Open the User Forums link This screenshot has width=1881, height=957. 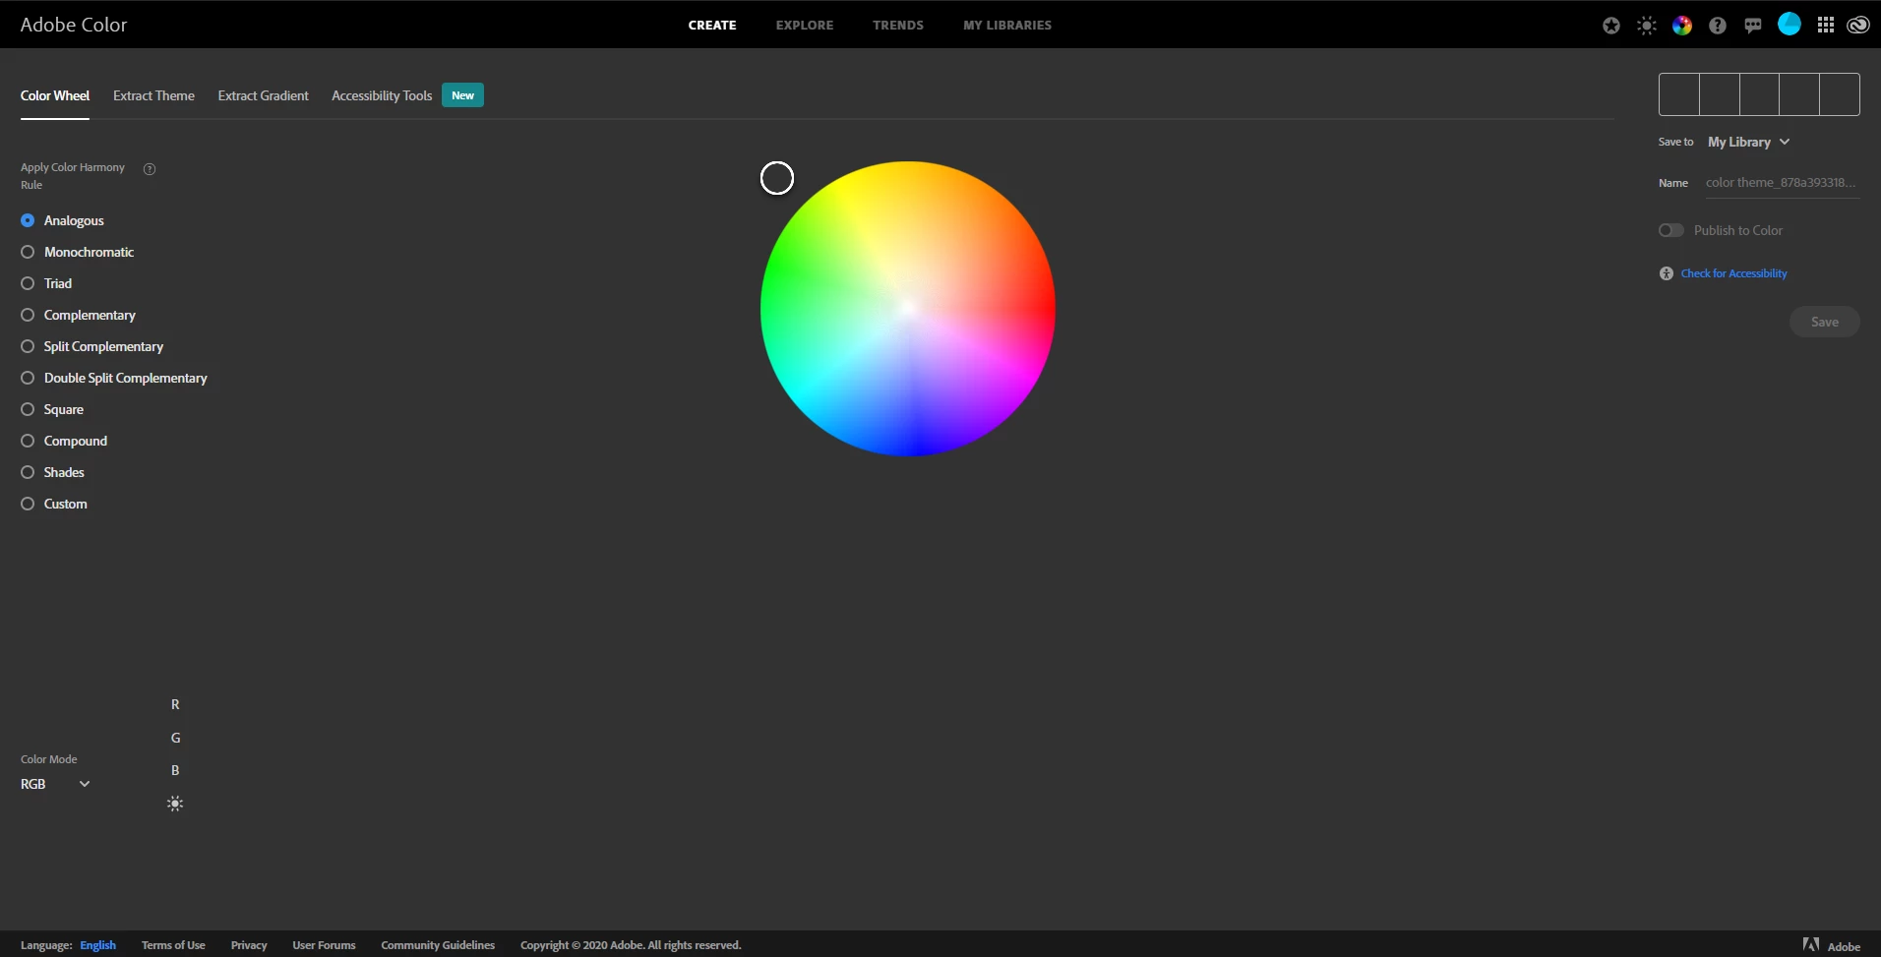click(324, 945)
